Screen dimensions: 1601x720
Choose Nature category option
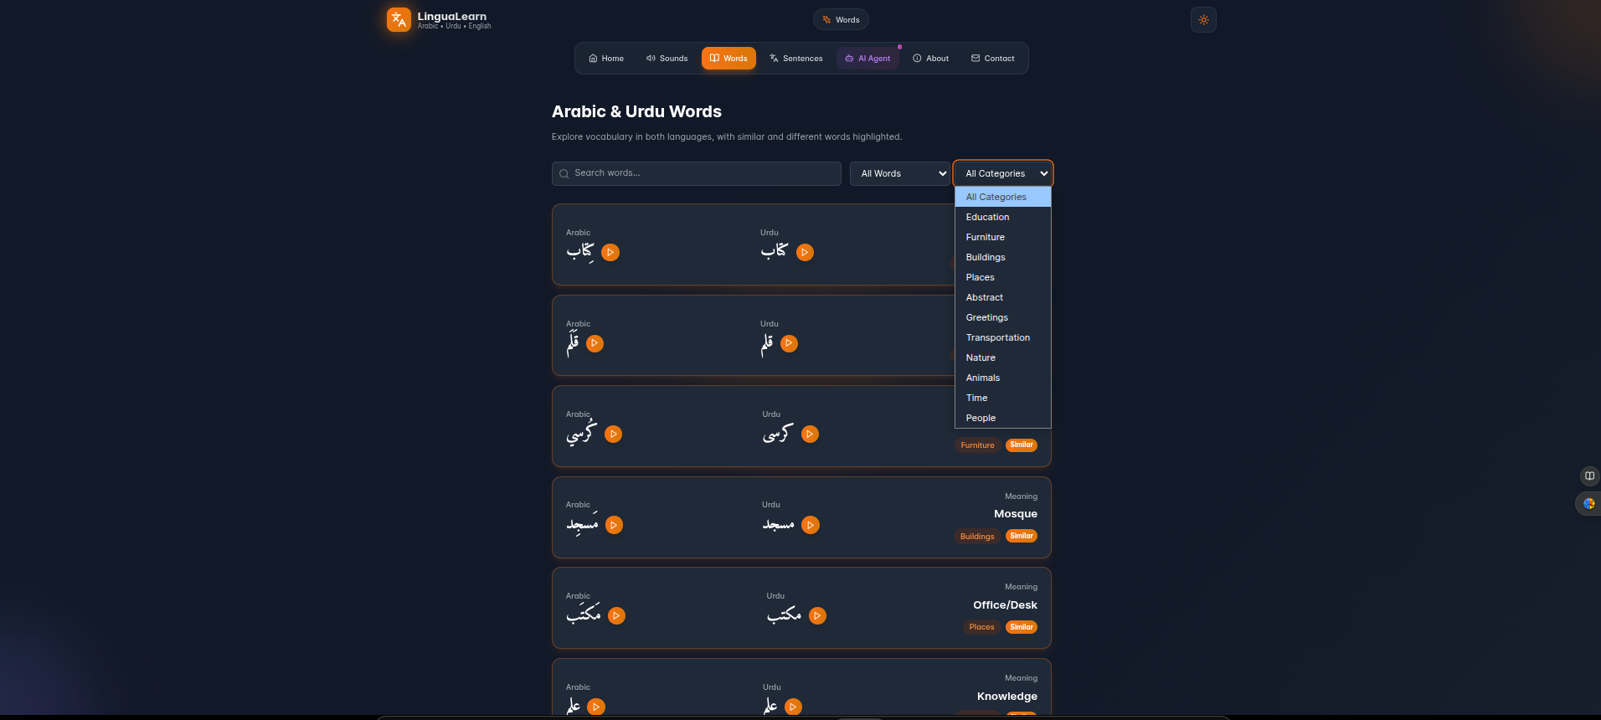[1003, 357]
